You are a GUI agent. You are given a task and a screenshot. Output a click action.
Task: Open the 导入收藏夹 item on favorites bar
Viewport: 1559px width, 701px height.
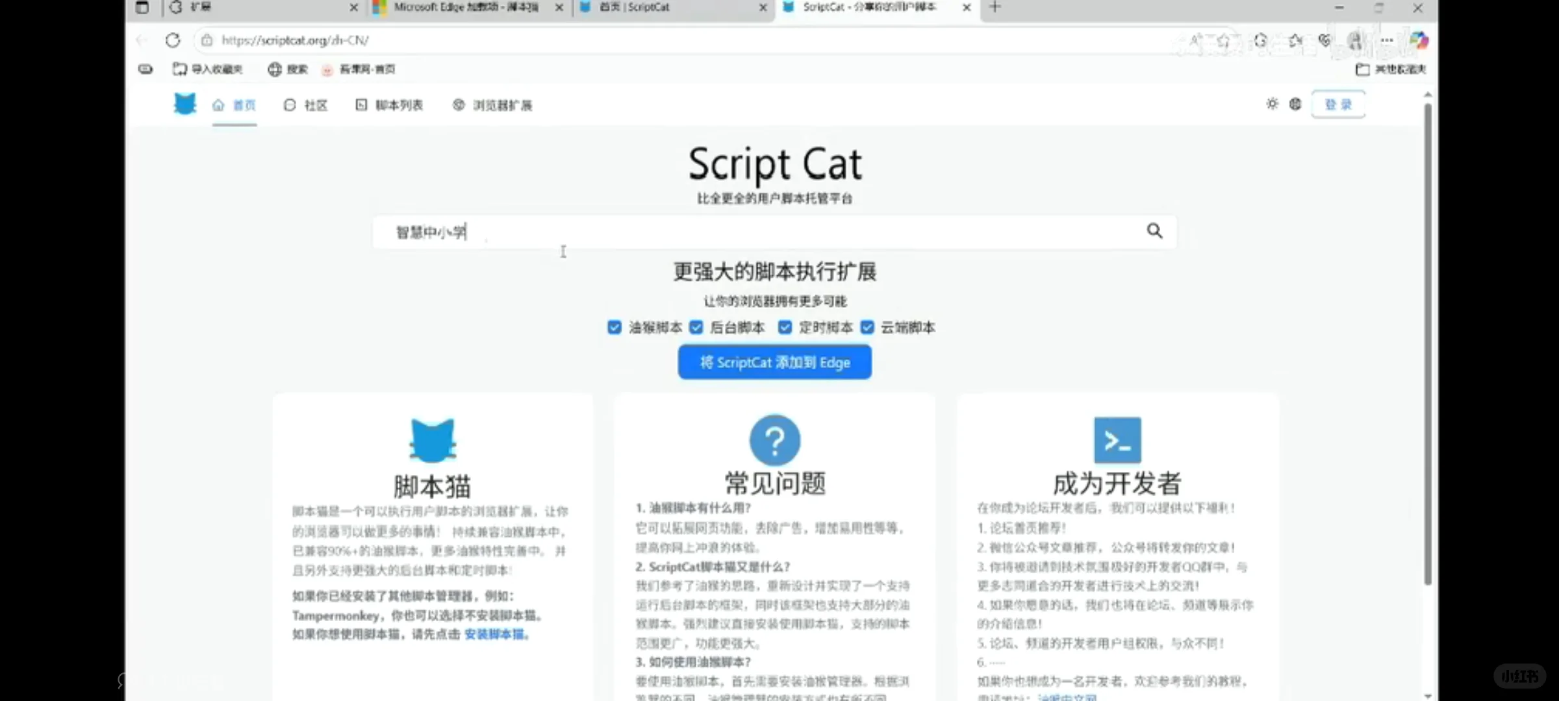tap(208, 69)
